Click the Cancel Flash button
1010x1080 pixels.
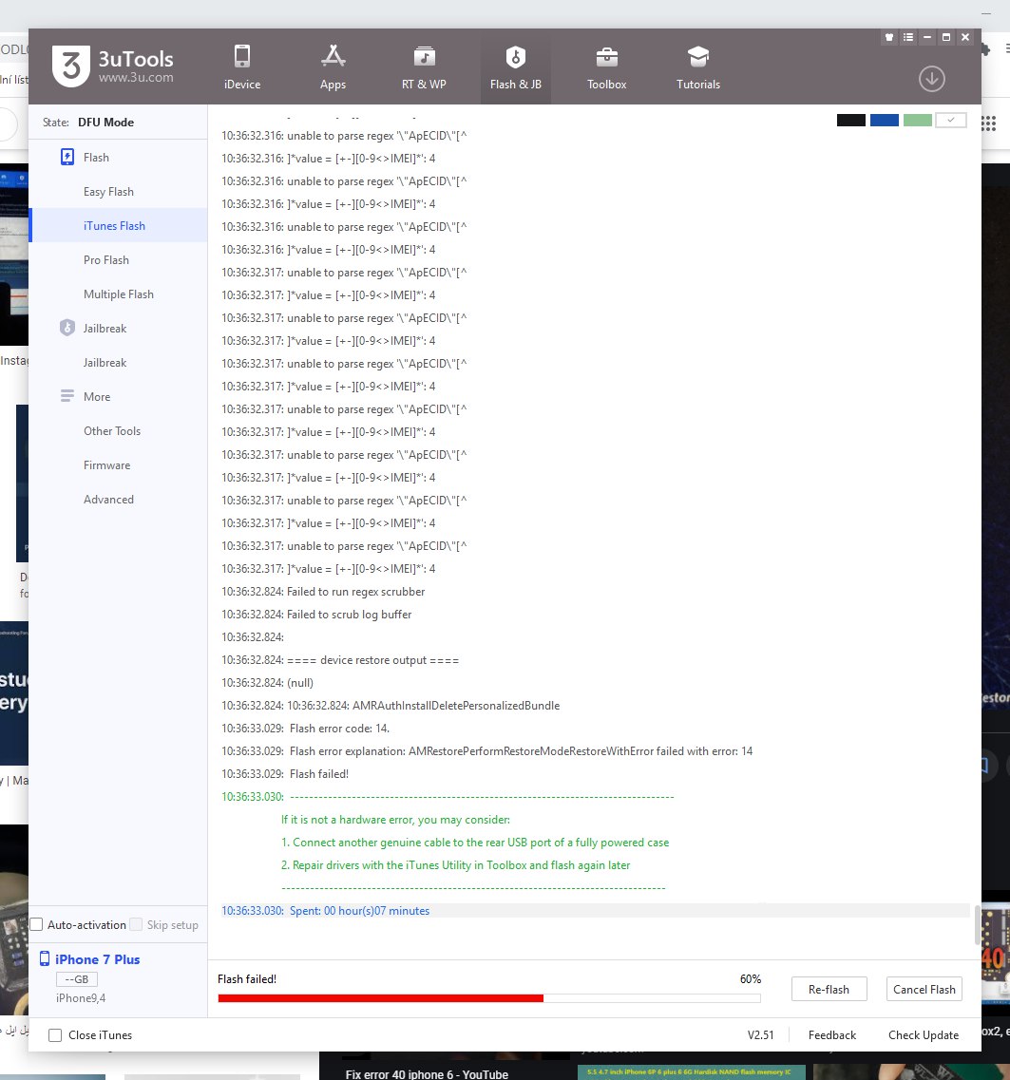924,989
